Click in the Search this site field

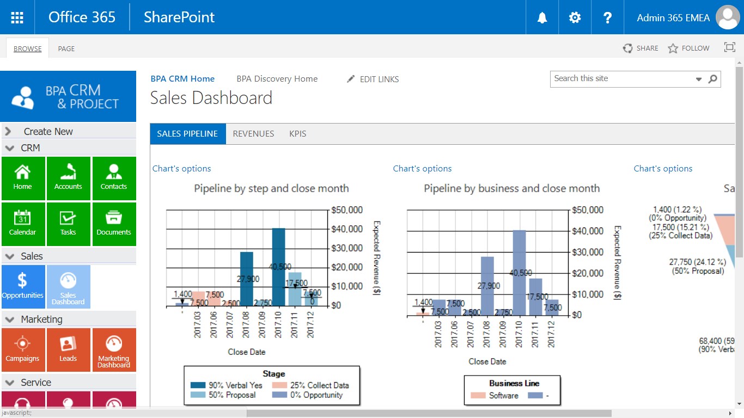click(623, 79)
